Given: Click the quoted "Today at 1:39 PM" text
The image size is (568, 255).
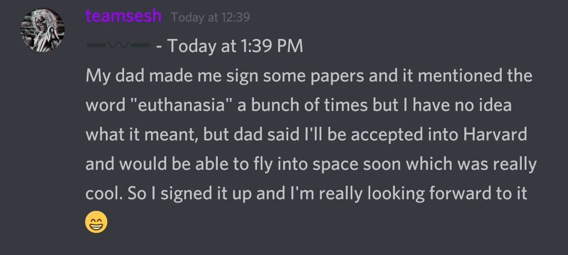Looking at the screenshot, I should click(x=235, y=46).
